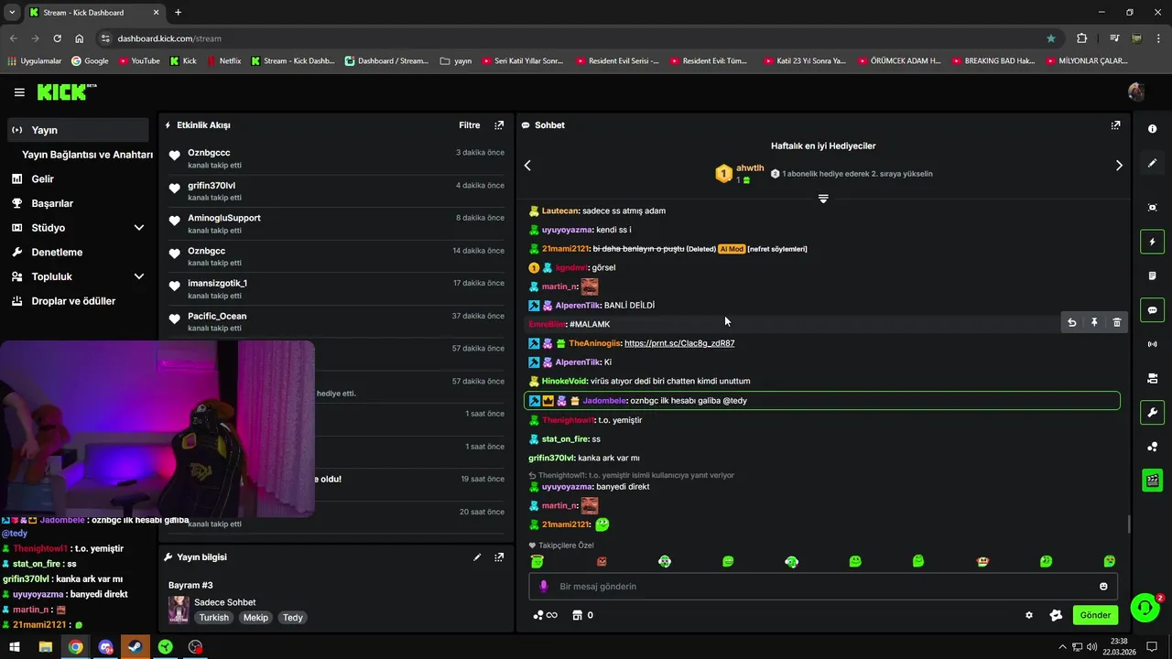Click the three-dots points icon in sidebar
The height and width of the screenshot is (659, 1172).
tap(1153, 447)
